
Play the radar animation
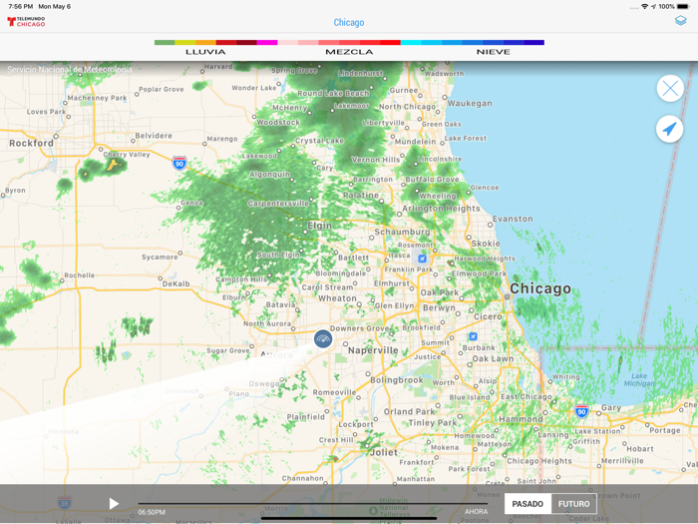tap(114, 504)
